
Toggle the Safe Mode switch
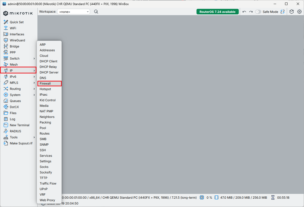(258, 12)
